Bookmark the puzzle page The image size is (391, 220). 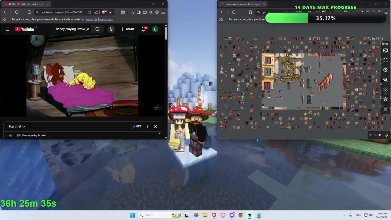pyautogui.click(x=250, y=12)
